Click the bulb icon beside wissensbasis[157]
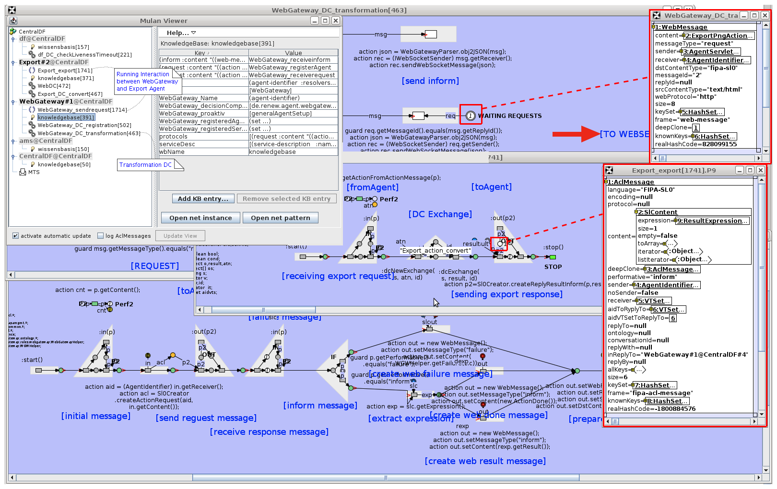 click(x=33, y=47)
